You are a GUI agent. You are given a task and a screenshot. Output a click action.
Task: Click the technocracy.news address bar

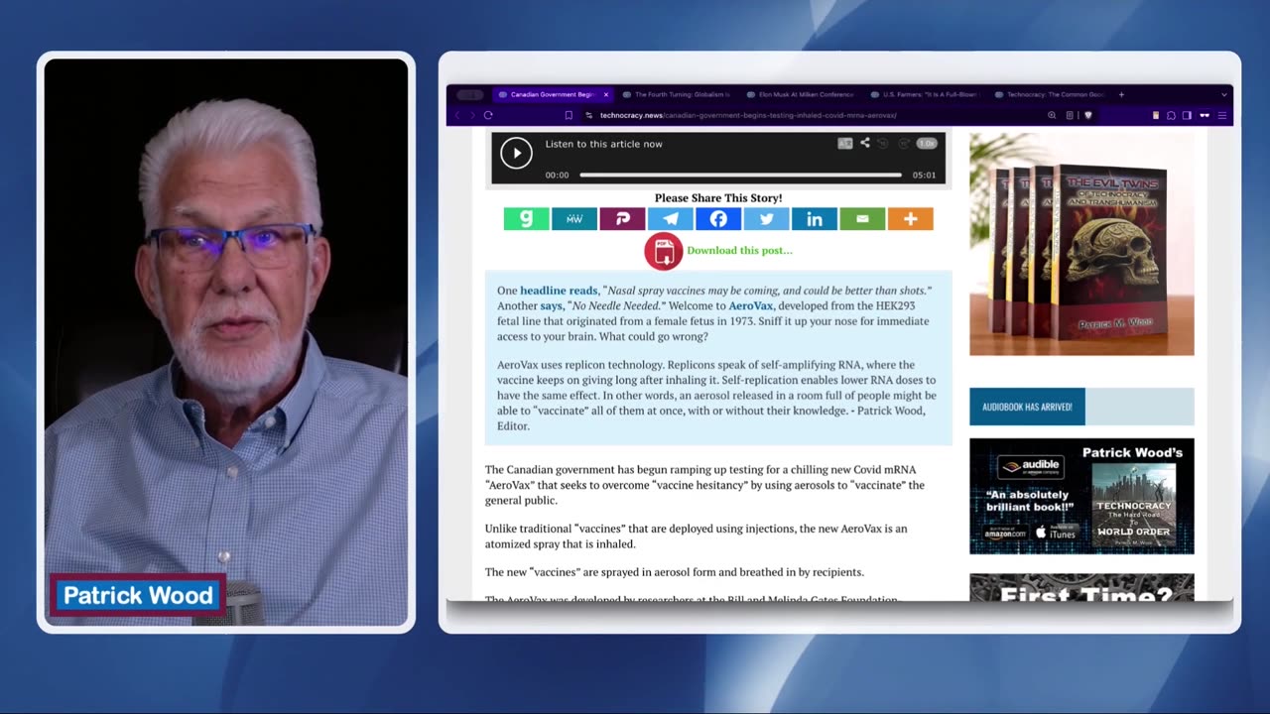(x=748, y=115)
